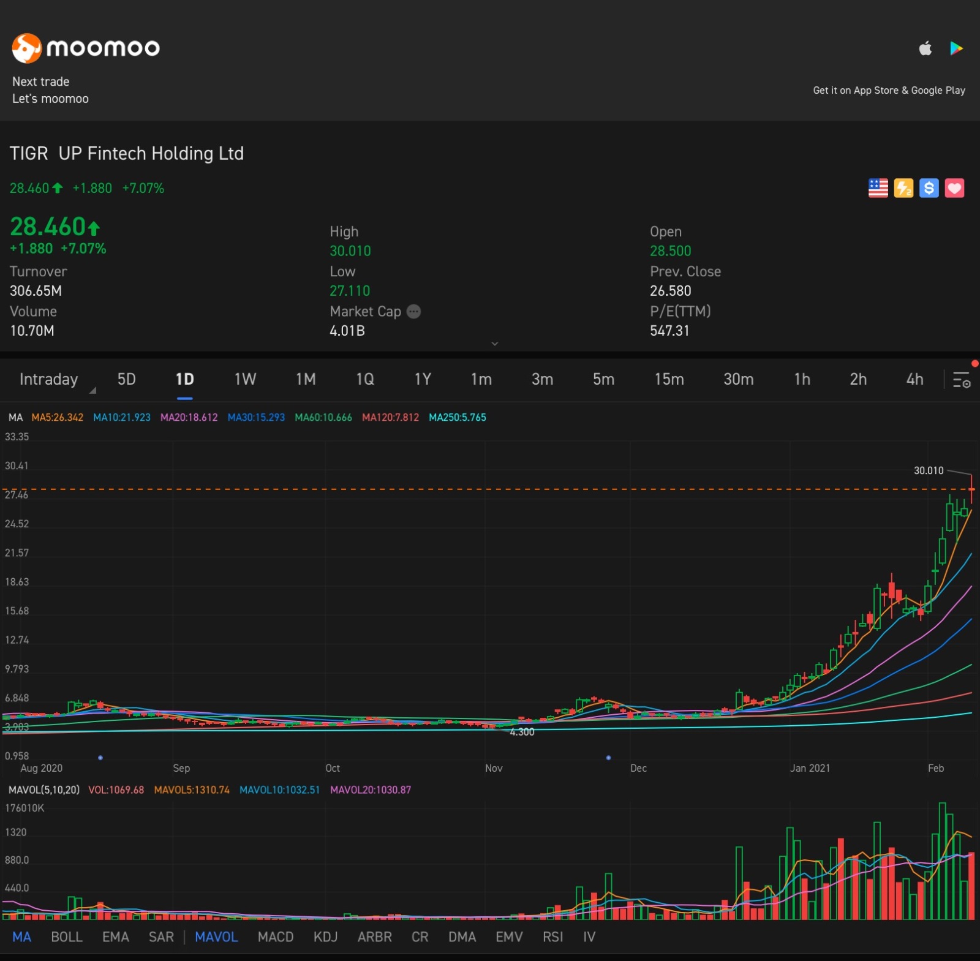This screenshot has width=980, height=961.
Task: Click 'Get it on App Store & Google Play'
Action: click(889, 90)
